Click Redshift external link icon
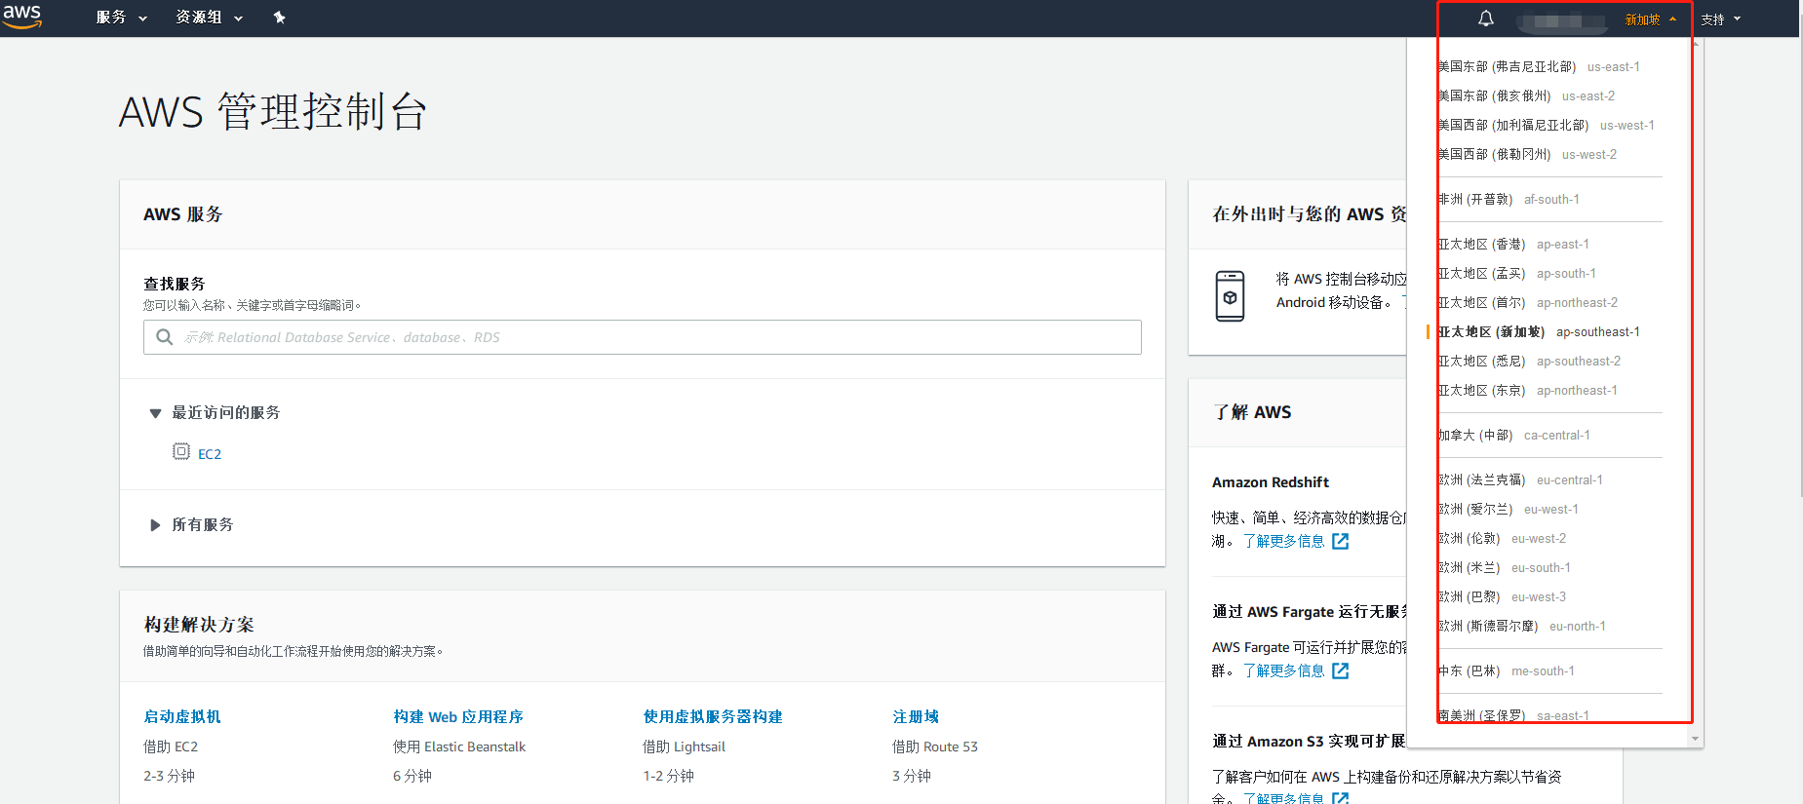The width and height of the screenshot is (1803, 804). tap(1341, 541)
